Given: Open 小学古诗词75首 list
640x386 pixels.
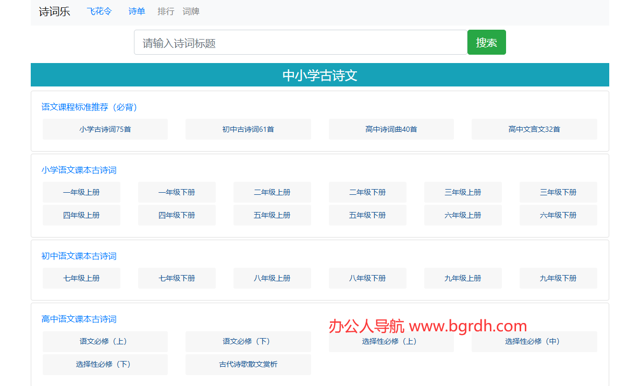Looking at the screenshot, I should pyautogui.click(x=105, y=129).
